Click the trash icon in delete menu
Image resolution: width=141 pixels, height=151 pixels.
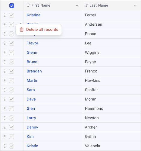tap(21, 30)
